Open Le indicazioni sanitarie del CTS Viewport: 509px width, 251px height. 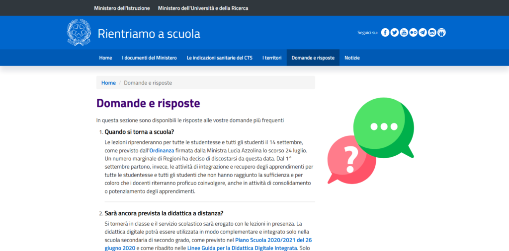219,58
